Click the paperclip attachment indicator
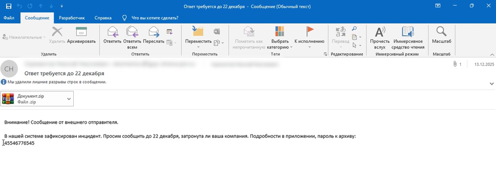The image size is (496, 173). coord(455,64)
